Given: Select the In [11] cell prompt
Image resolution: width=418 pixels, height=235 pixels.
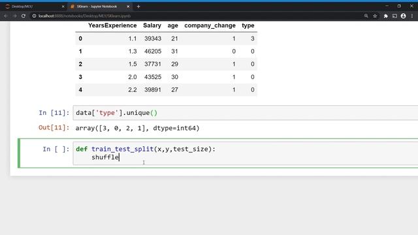Looking at the screenshot, I should (54, 113).
